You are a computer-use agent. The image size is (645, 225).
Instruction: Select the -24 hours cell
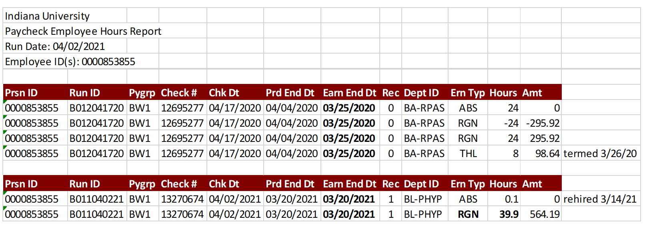coord(504,123)
